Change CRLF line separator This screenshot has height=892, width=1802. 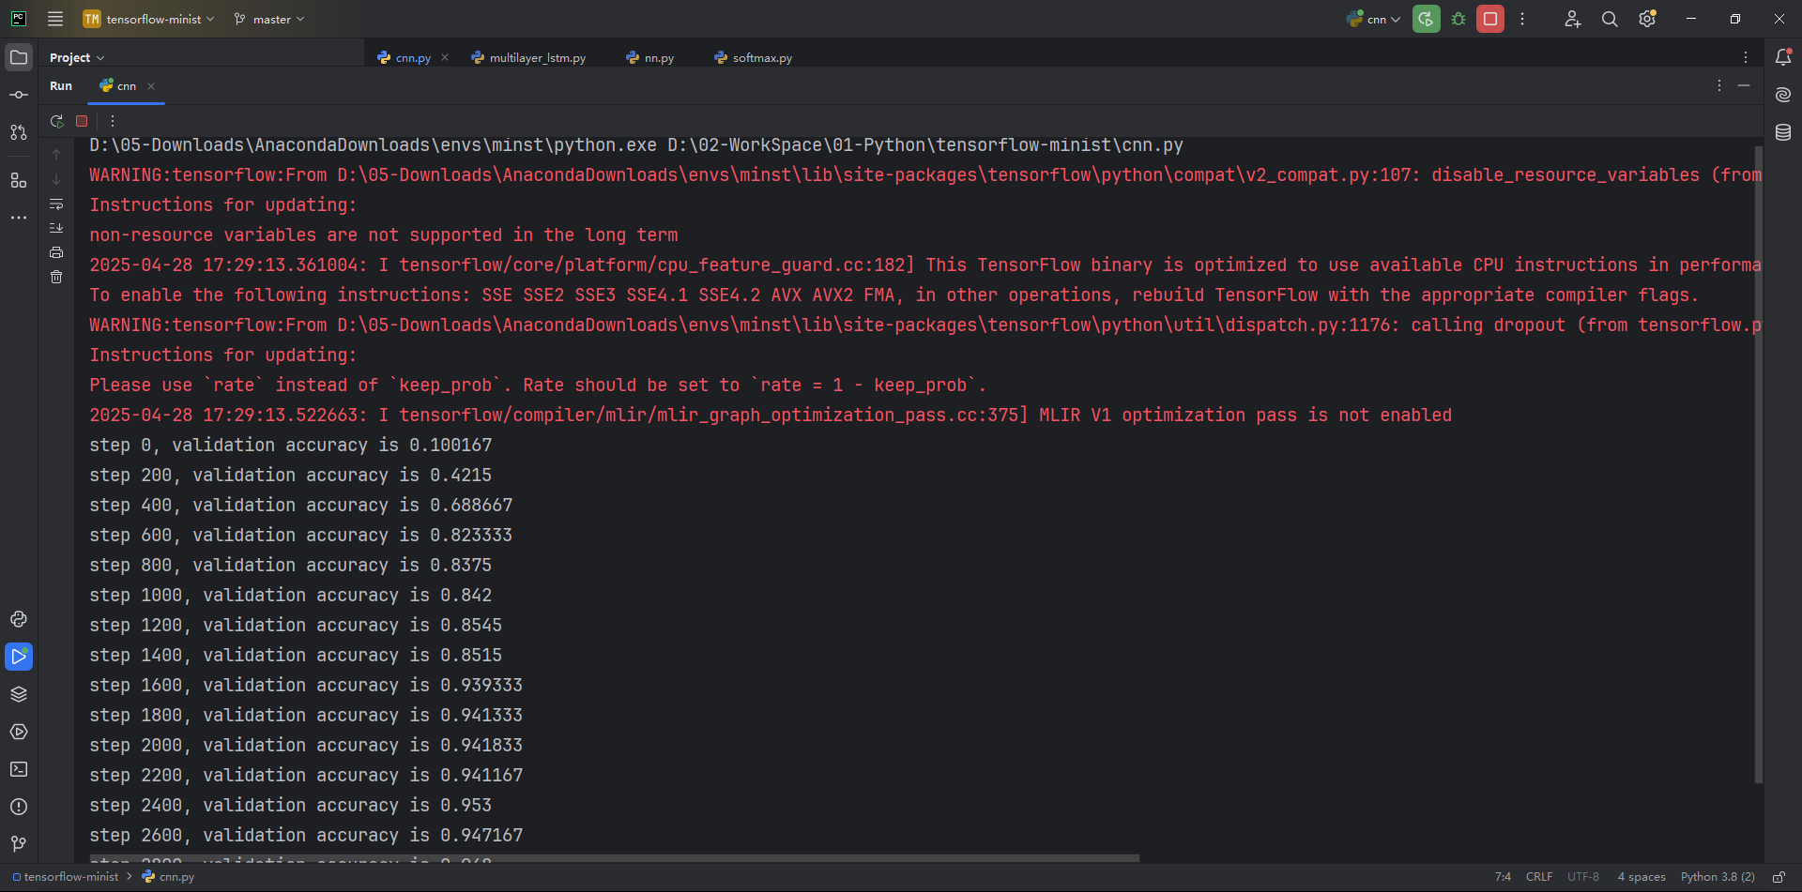point(1539,877)
